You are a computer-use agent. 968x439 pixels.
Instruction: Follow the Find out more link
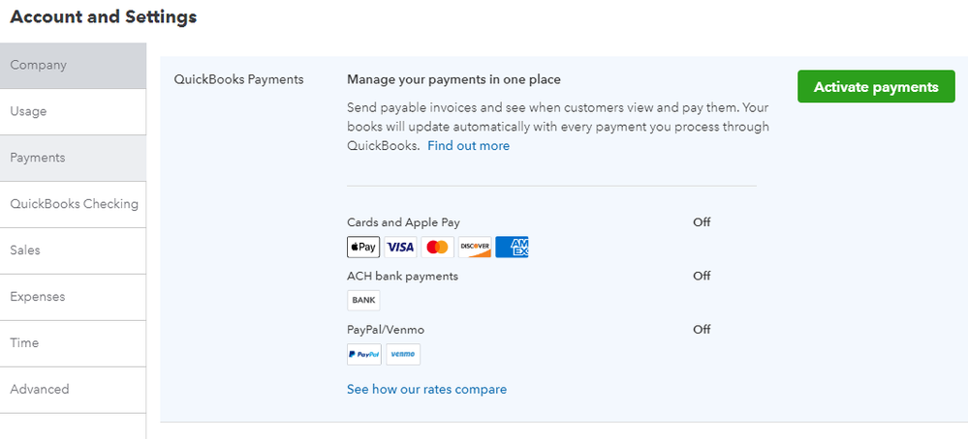(468, 146)
